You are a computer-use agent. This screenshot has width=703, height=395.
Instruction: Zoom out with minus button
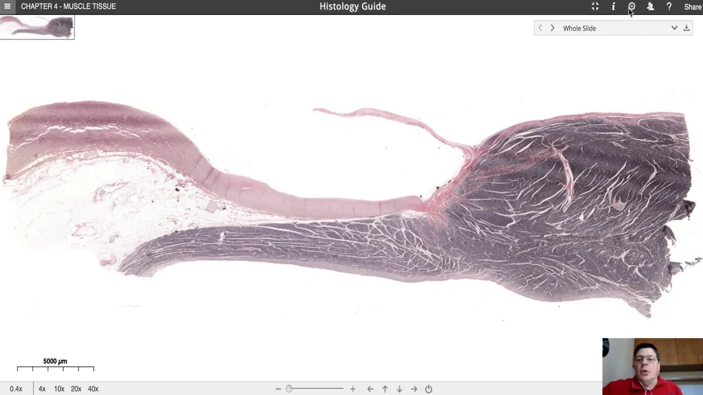[x=278, y=389]
